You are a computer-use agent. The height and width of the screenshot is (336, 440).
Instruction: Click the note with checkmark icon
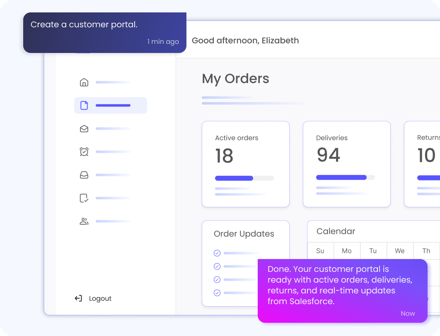point(84,198)
